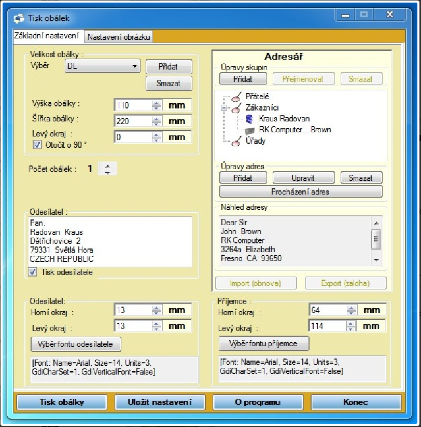Screen dimensions: 421x427
Task: Click the RK Computer envelope icon
Action: point(249,130)
